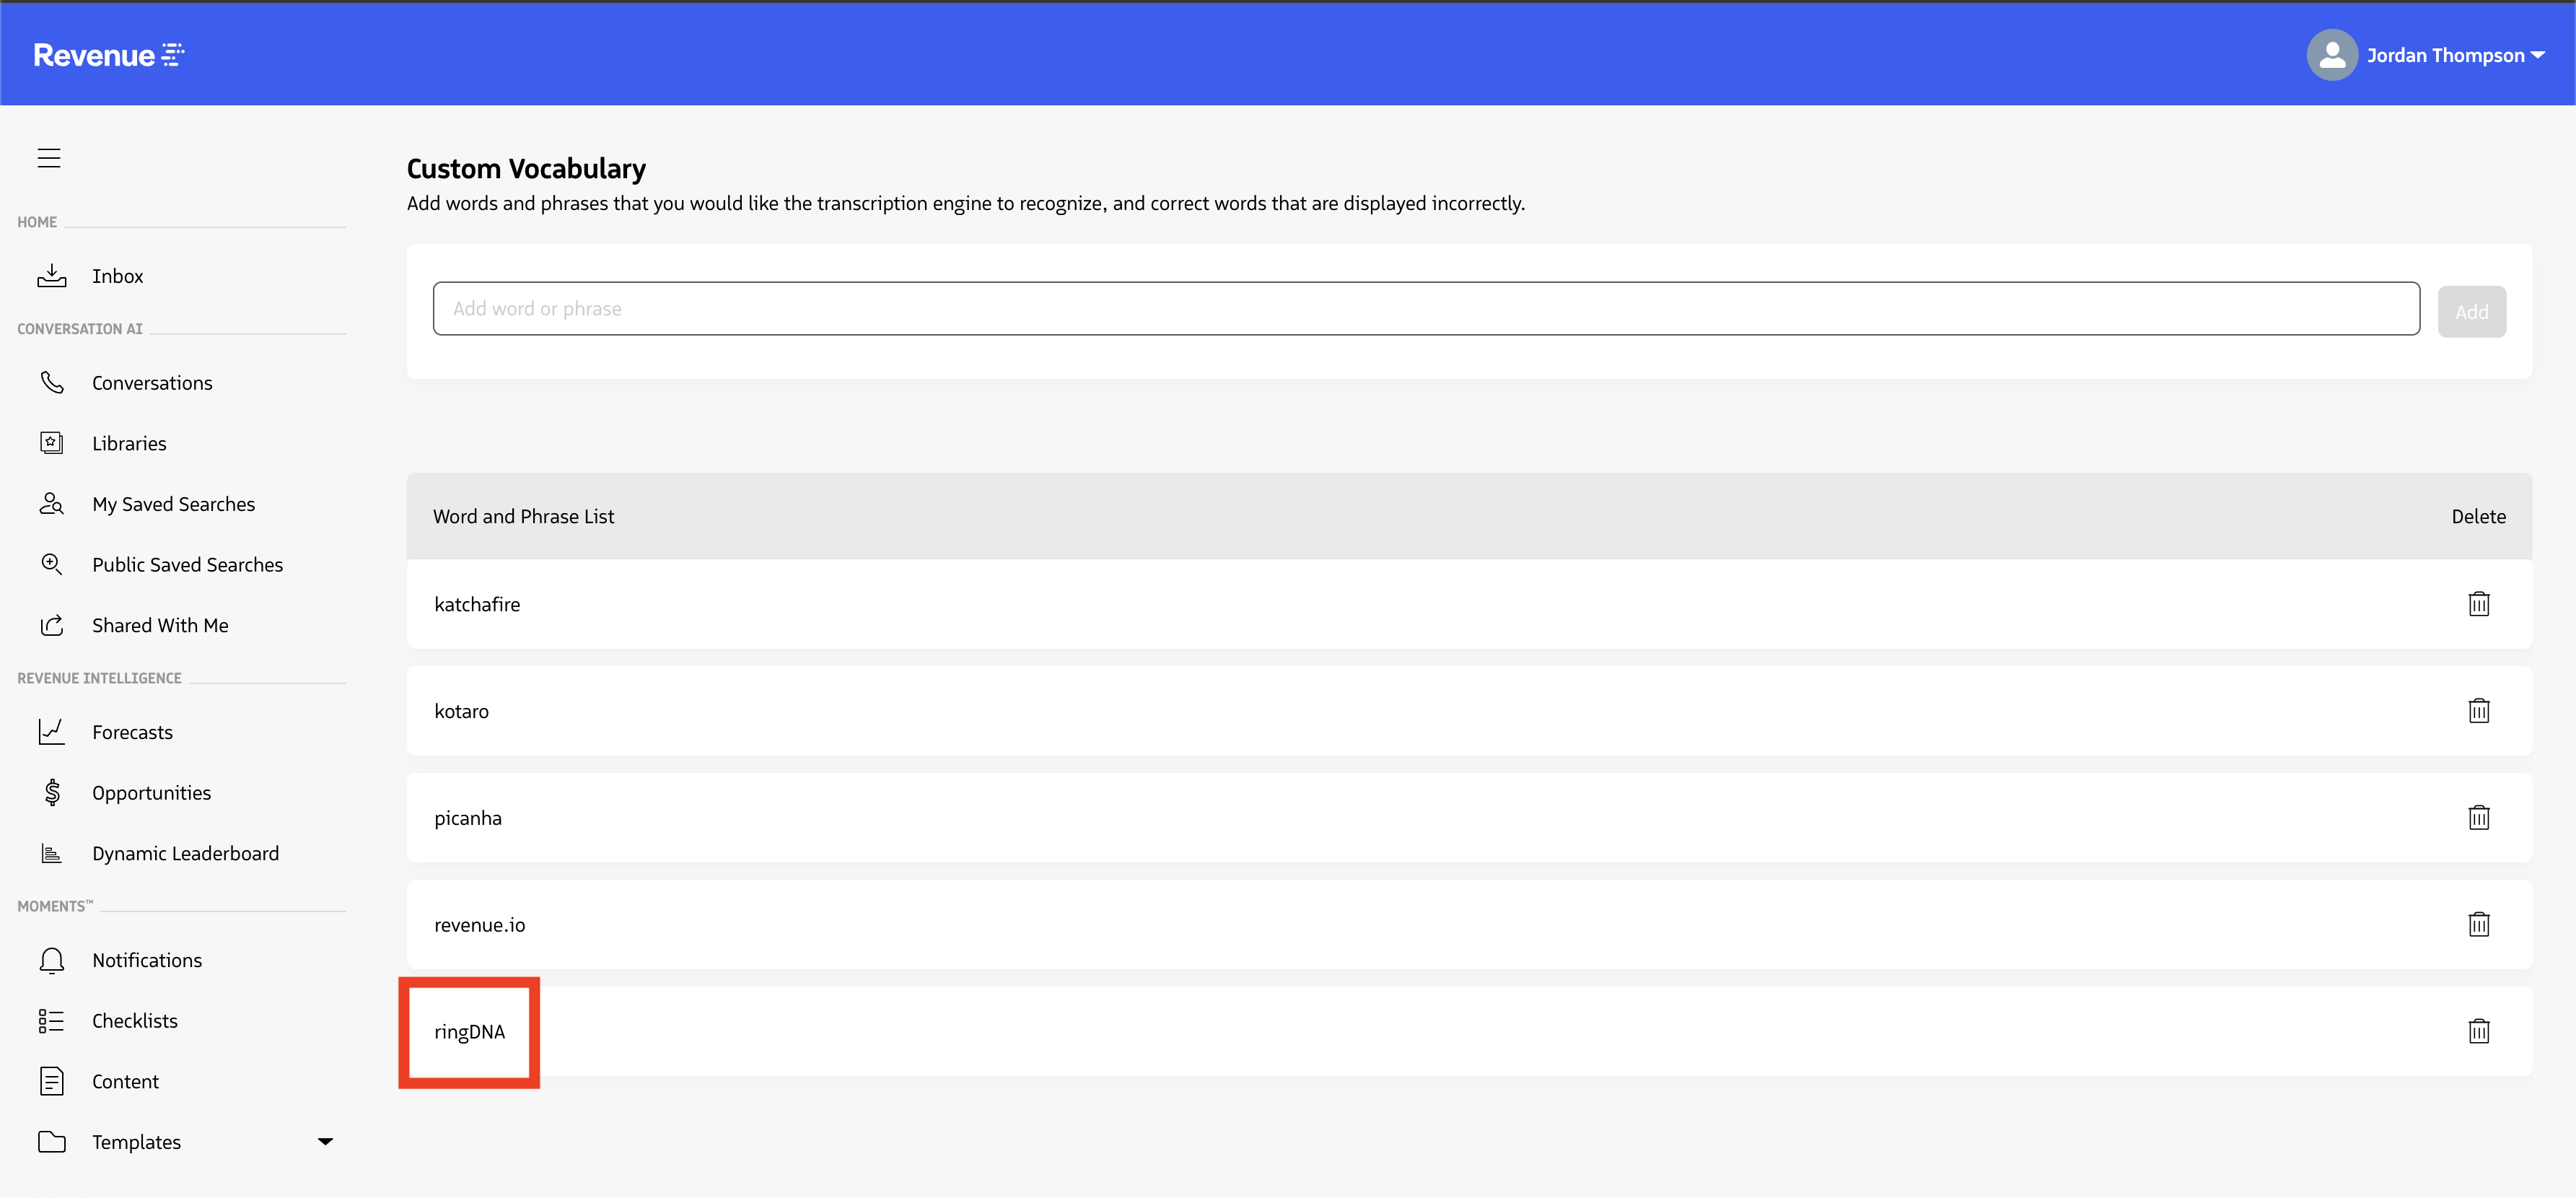This screenshot has width=2576, height=1198.
Task: Go to the Libraries section
Action: pyautogui.click(x=129, y=444)
